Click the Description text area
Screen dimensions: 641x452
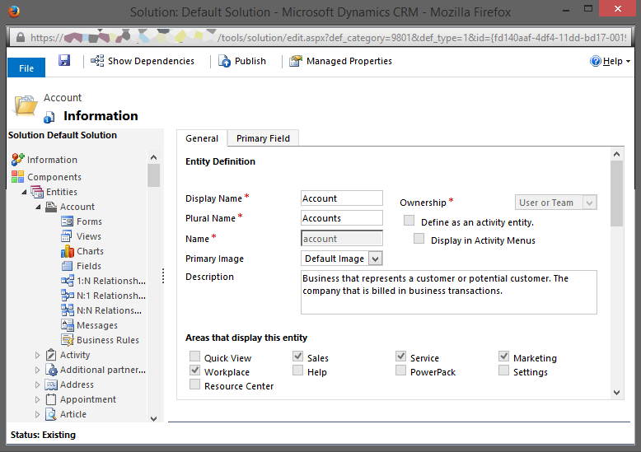[x=448, y=292]
